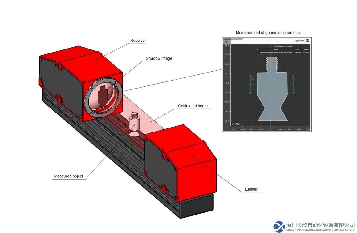This screenshot has width=357, height=233.
Task: Click the middle-left handle of the green measurement box
Action: (250, 84)
